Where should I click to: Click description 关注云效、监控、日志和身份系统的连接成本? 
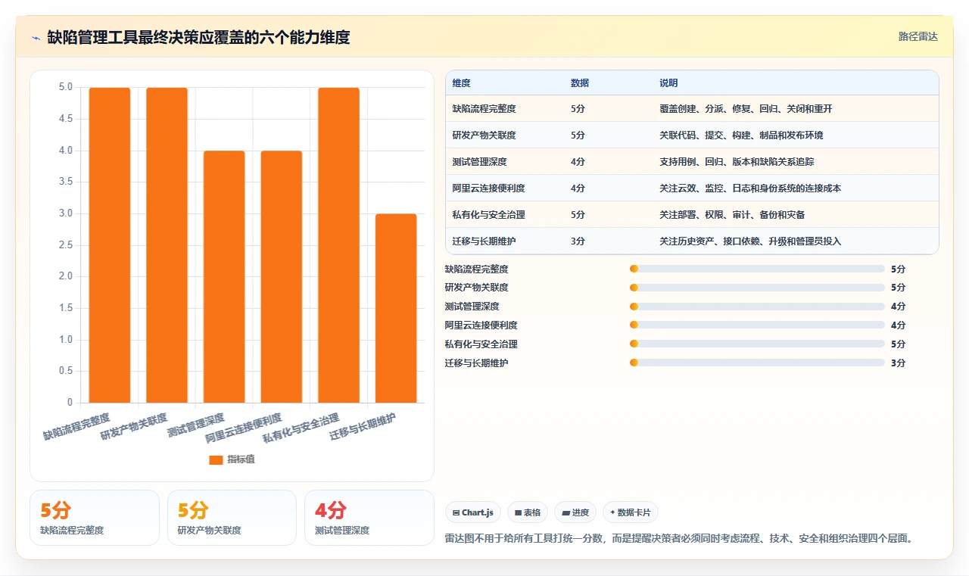[x=750, y=188]
